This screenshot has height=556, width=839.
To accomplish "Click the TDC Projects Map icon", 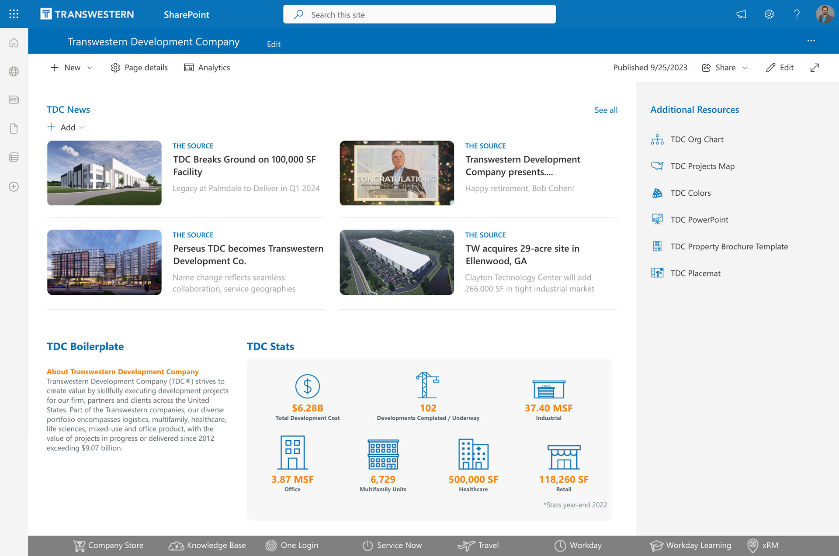I will point(657,166).
